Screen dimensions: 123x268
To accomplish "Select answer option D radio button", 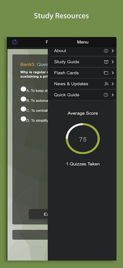I will 23,119.
